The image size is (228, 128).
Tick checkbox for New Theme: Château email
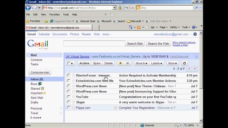click(x=69, y=86)
